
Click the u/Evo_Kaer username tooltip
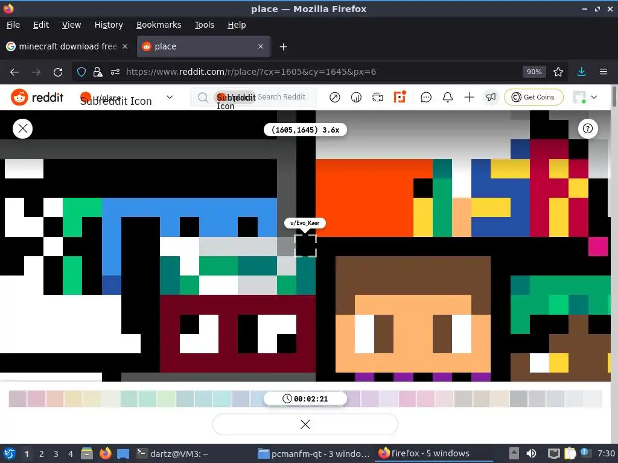pyautogui.click(x=305, y=223)
